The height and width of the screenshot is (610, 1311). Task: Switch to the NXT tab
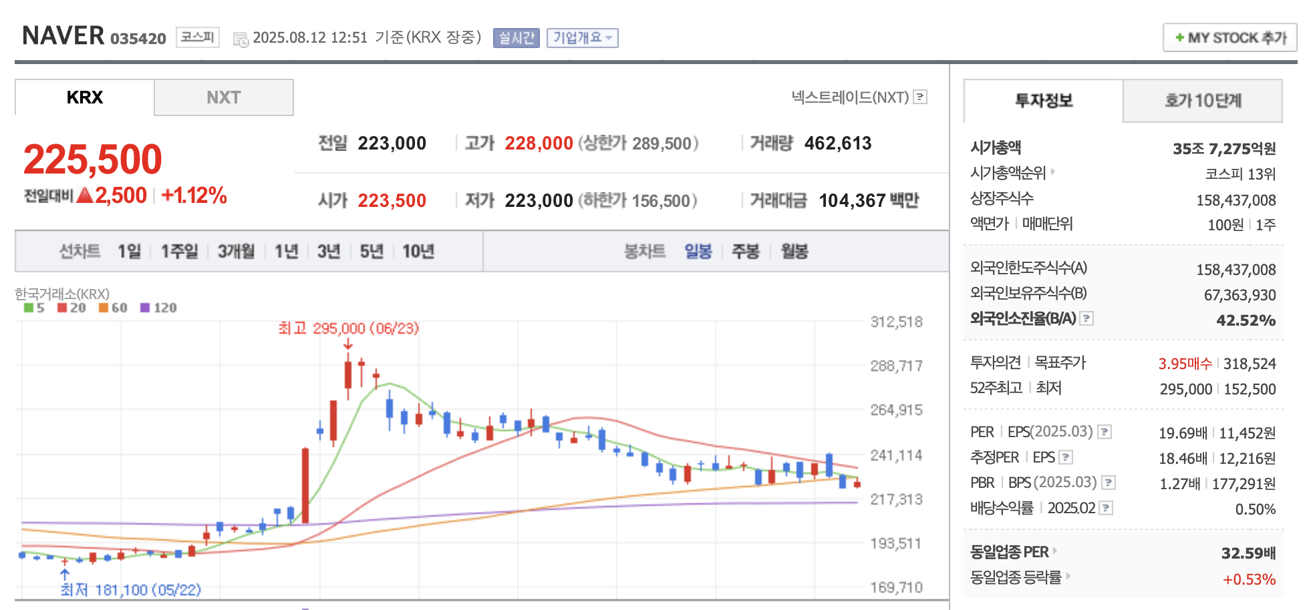point(223,97)
